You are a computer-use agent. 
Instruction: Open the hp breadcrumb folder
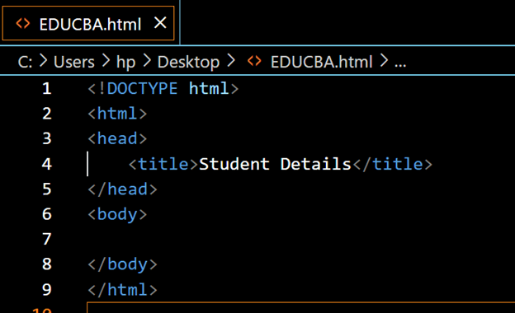point(125,63)
